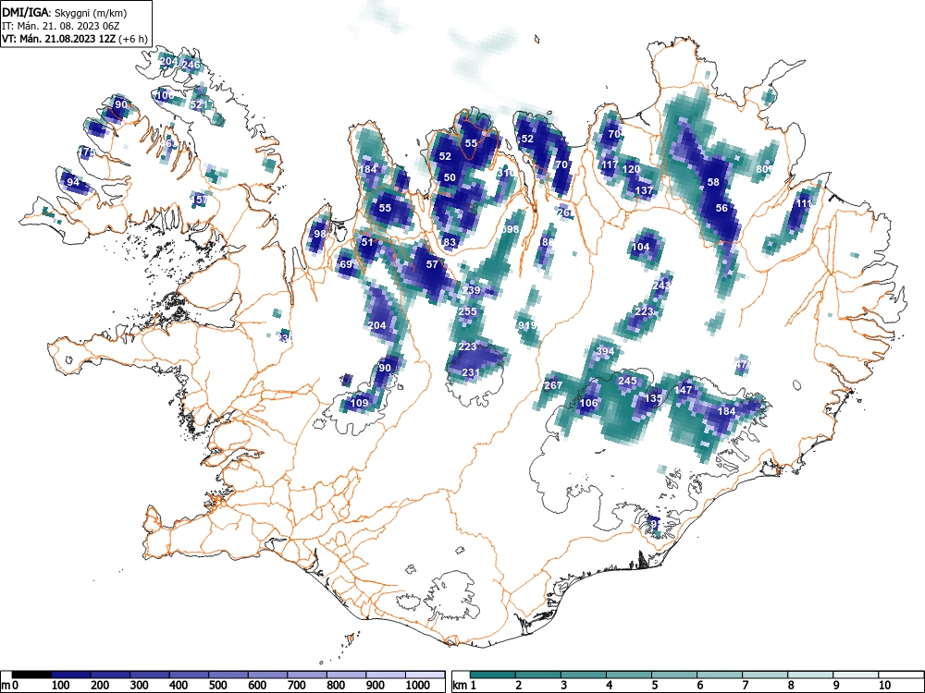Click the visibility value '246' on the map
The height and width of the screenshot is (693, 925).
191,65
